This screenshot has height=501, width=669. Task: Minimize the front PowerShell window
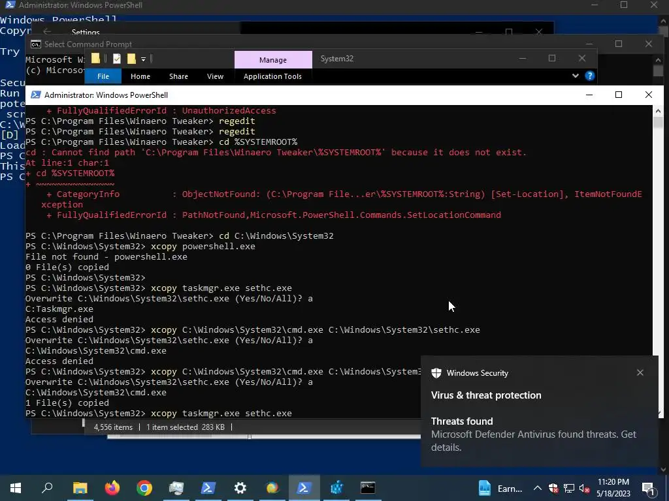589,95
